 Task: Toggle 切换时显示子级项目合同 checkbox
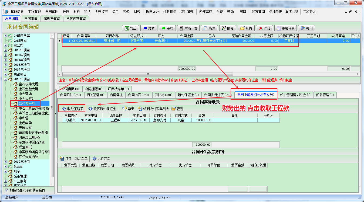[x=7, y=190]
